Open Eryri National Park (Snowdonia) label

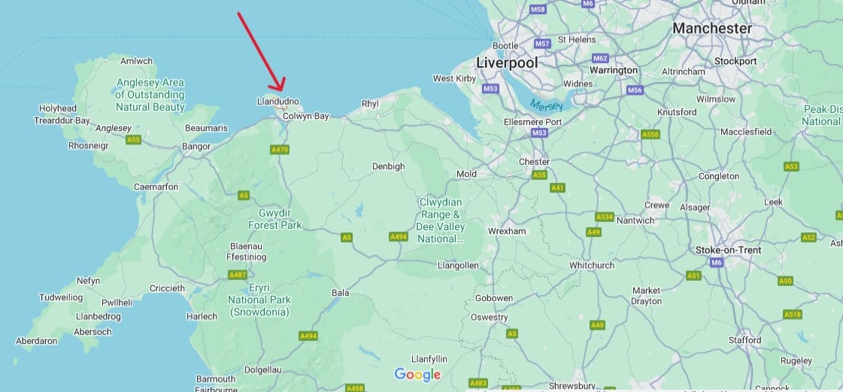(x=259, y=300)
